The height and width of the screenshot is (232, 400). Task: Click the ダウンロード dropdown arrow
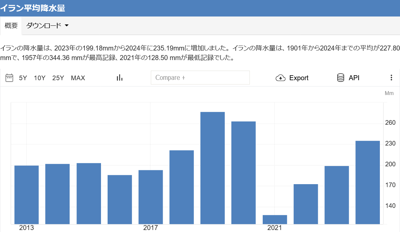(x=67, y=26)
